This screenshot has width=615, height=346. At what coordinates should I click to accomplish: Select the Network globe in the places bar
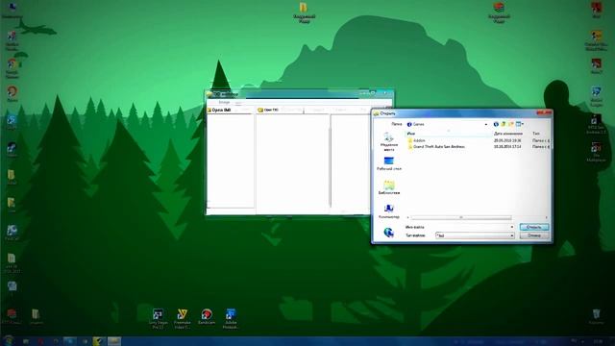388,233
